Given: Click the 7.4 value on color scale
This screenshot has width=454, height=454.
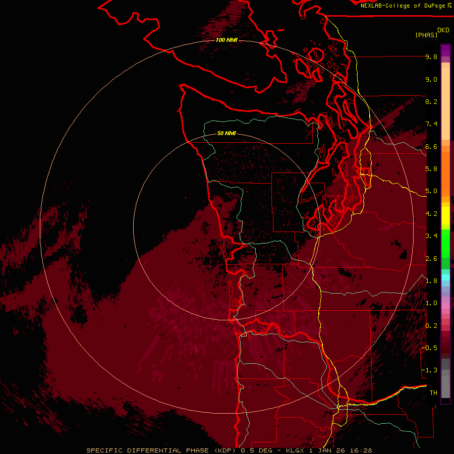Looking at the screenshot, I should click(x=431, y=124).
